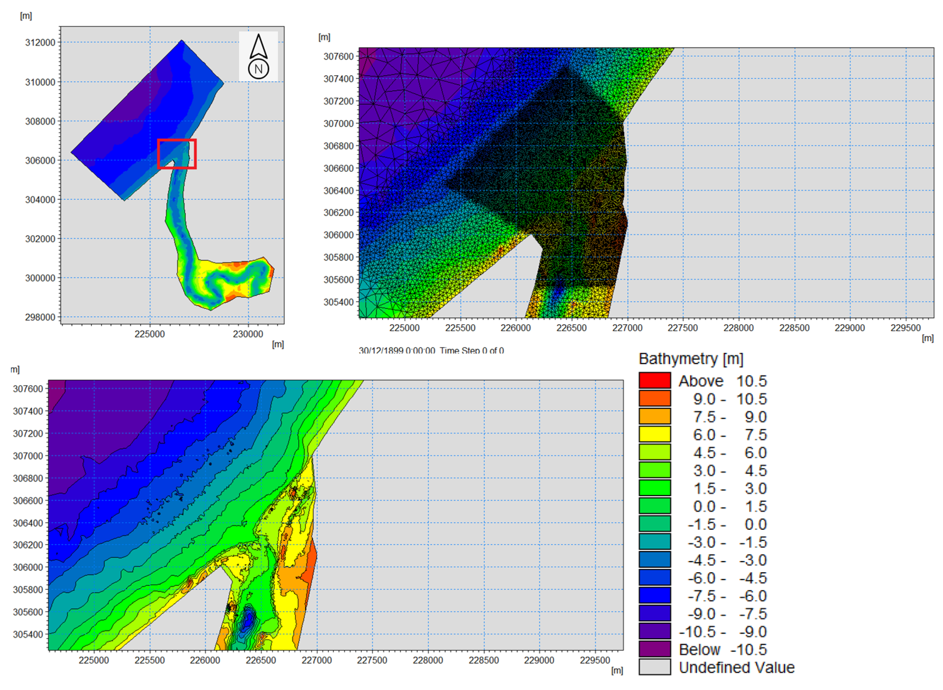This screenshot has width=943, height=690.
Task: Click the 230000 x-axis label on overview map
Action: click(x=248, y=334)
